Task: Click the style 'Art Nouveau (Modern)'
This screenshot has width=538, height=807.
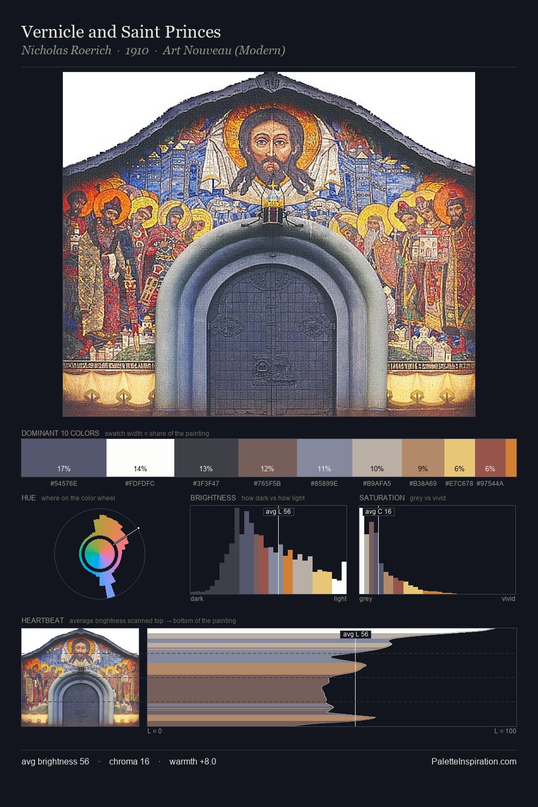Action: pos(224,50)
